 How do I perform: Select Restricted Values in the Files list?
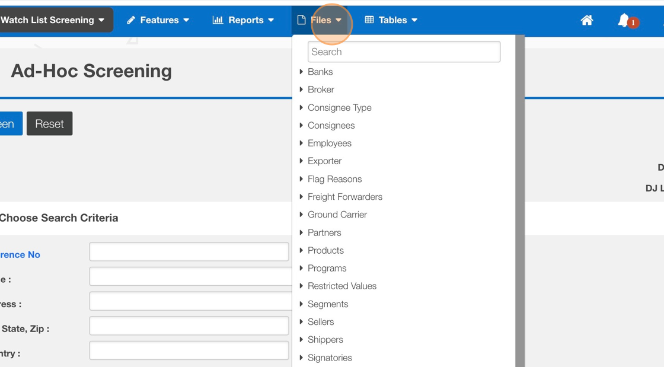coord(342,286)
